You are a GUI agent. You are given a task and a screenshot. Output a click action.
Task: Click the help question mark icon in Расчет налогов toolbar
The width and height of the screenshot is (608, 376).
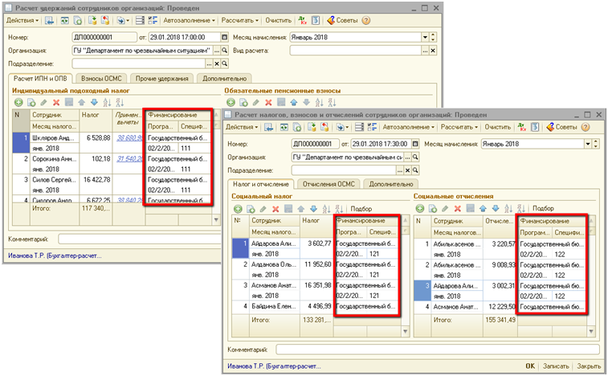click(x=586, y=127)
